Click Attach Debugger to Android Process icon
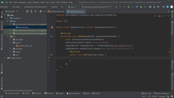Screen dimensions: 174x98 (x=141, y=7)
